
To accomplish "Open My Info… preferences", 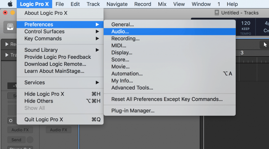I will 169,81.
